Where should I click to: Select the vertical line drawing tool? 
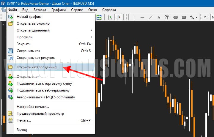pyautogui.click(x=134, y=17)
